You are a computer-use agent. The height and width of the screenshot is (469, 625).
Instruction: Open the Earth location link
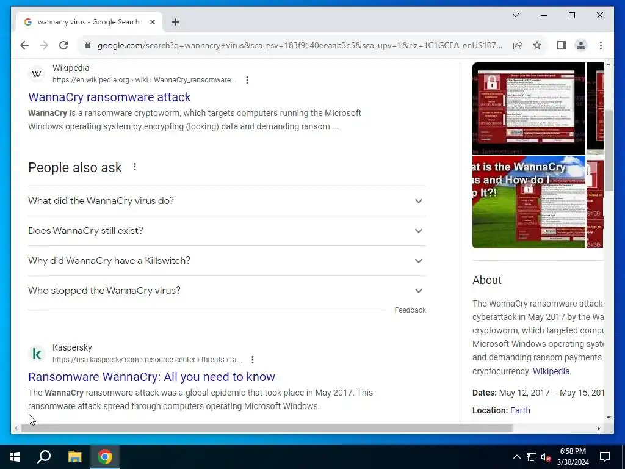(520, 410)
